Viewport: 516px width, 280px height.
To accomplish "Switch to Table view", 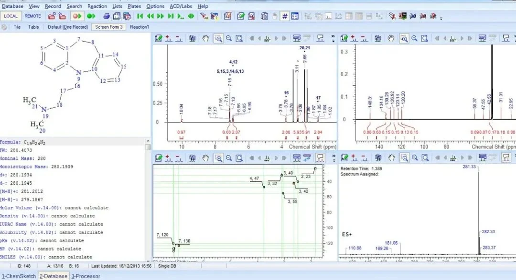I will (33, 27).
